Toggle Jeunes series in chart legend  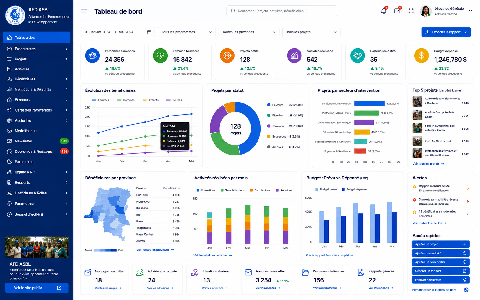tap(174, 100)
